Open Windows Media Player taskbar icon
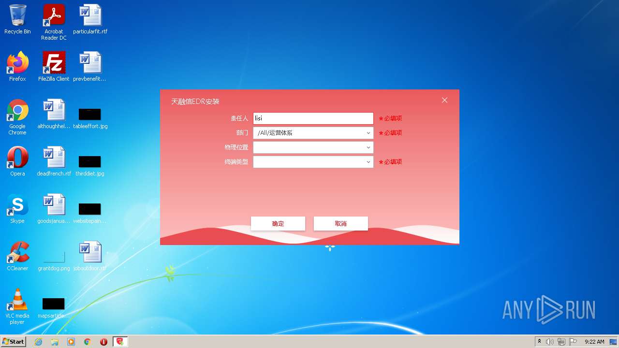 coord(71,342)
